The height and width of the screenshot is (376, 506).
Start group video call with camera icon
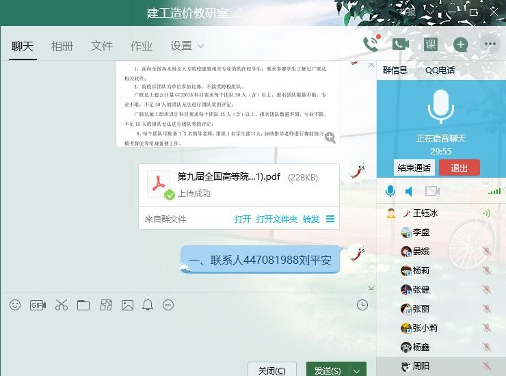(x=400, y=44)
